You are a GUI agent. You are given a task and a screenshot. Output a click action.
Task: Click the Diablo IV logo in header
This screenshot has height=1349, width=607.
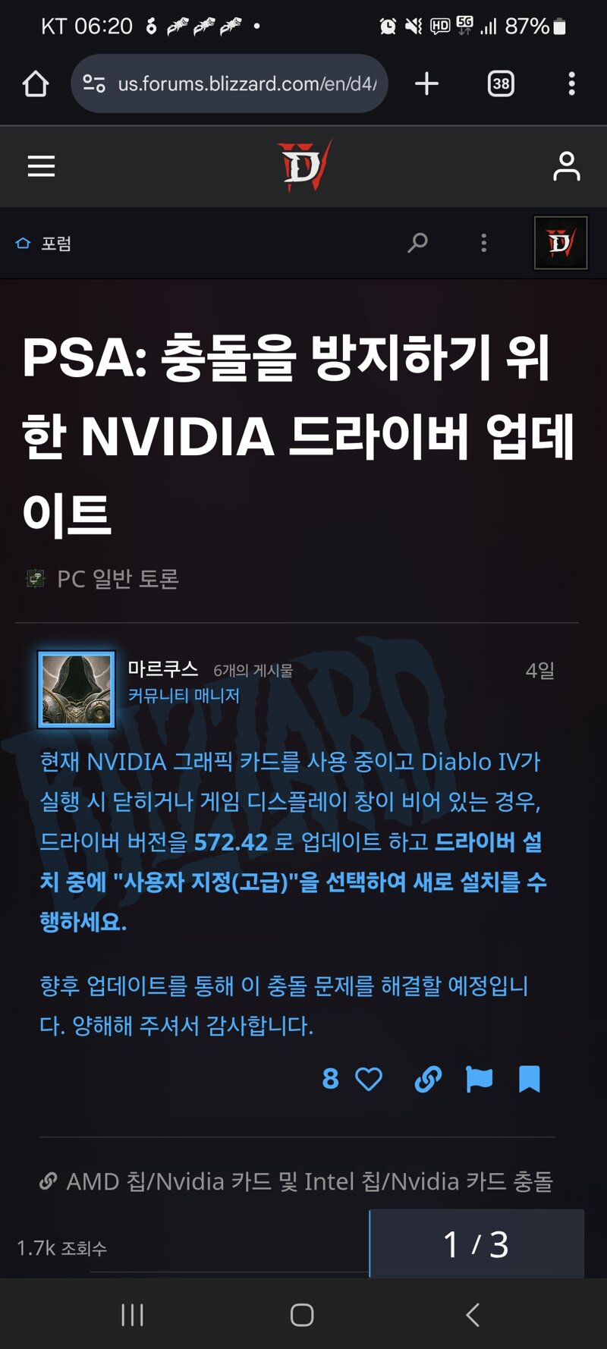coord(304,165)
